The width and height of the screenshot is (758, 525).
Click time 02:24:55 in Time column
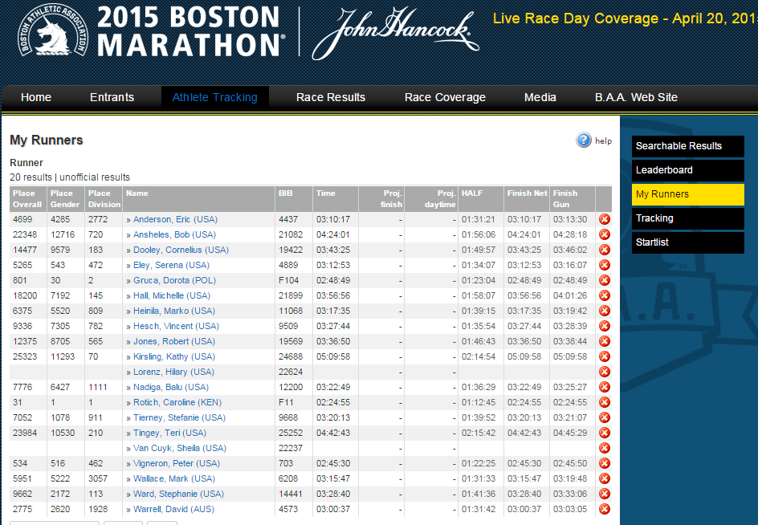[333, 402]
